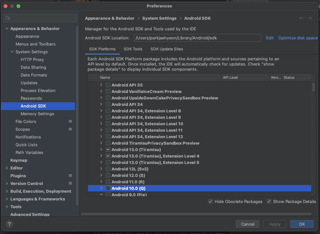The image size is (320, 234).
Task: Switch to the SDK Tools tab
Action: pyautogui.click(x=133, y=49)
